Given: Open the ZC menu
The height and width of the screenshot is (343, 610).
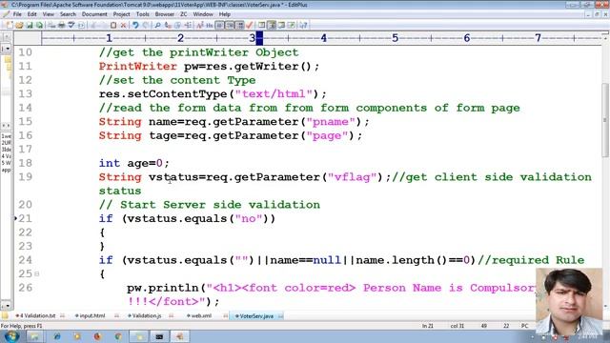Looking at the screenshot, I should click(183, 14).
